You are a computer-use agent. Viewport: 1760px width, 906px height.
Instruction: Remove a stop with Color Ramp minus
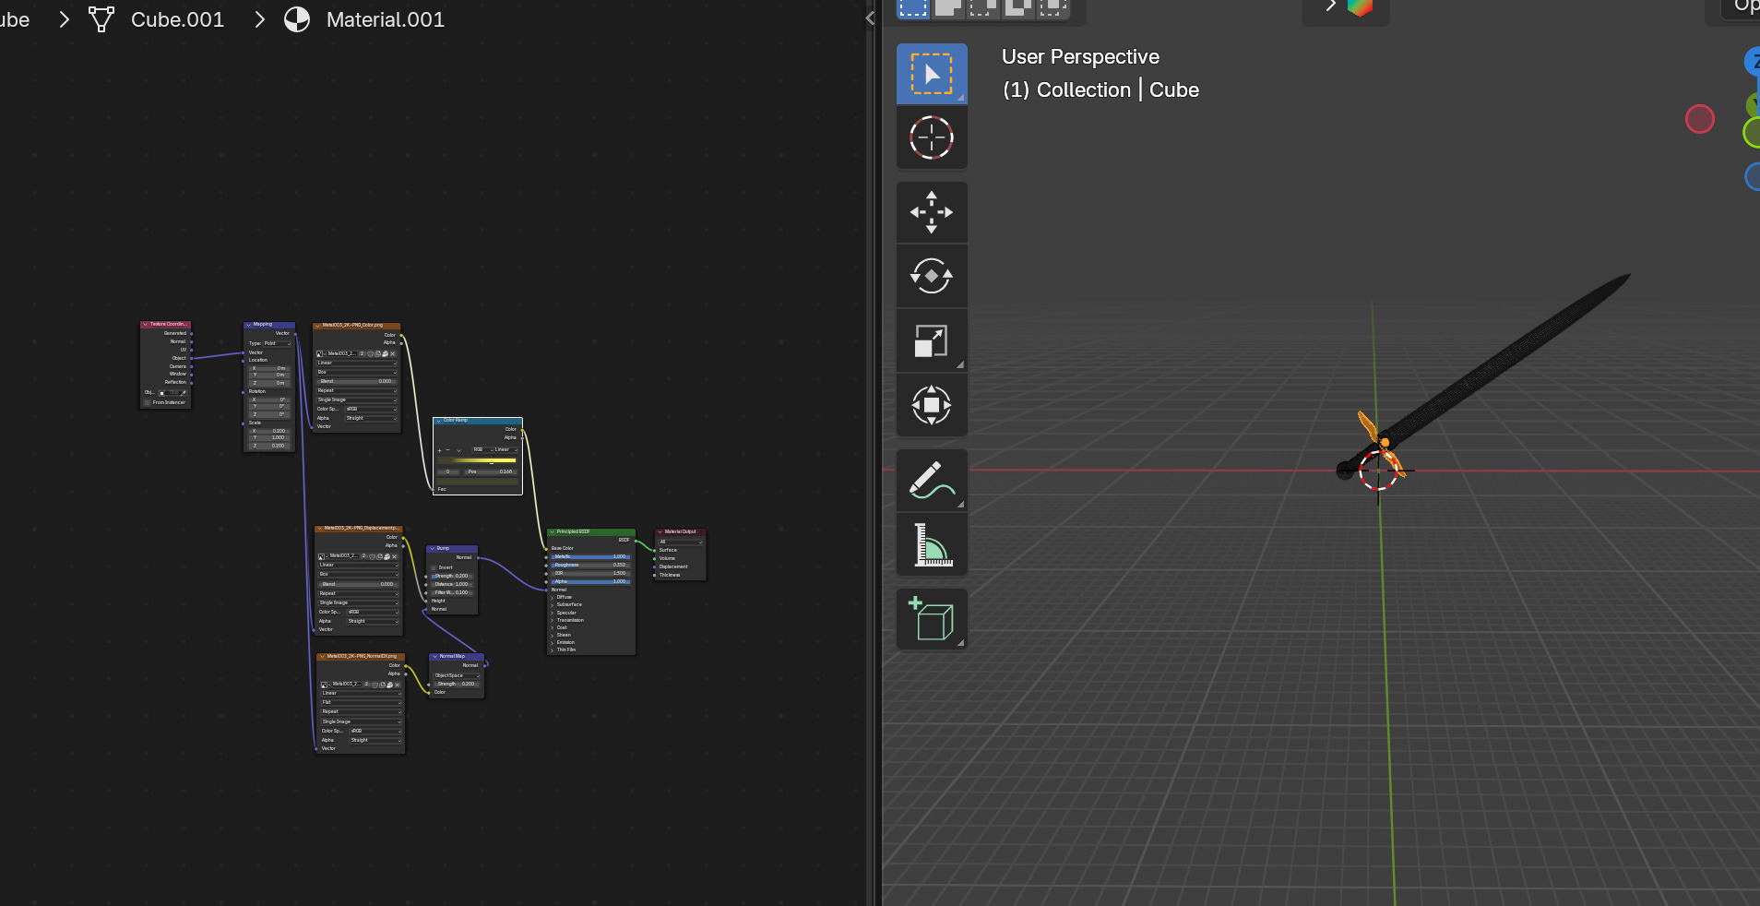click(447, 450)
